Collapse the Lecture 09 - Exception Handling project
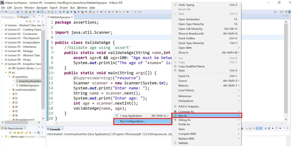291x146 pixels. (x=2, y=64)
